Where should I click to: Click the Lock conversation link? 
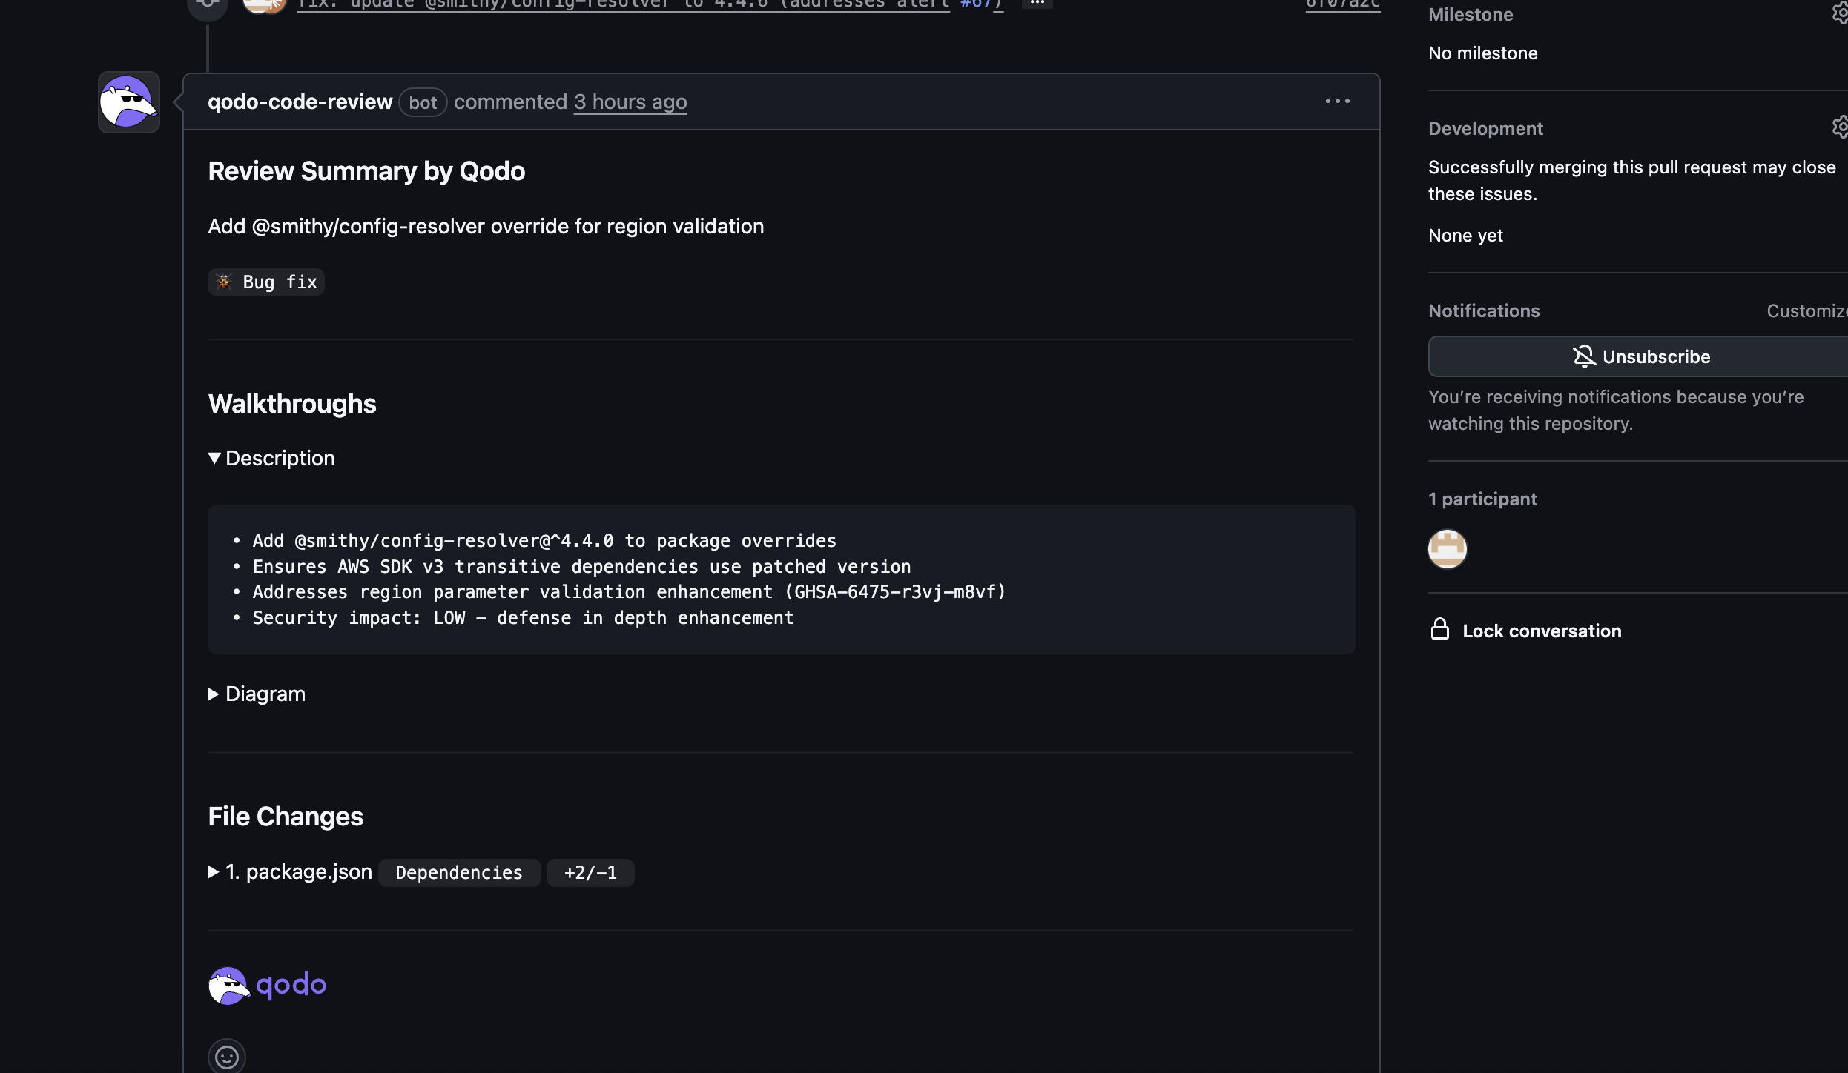tap(1541, 631)
